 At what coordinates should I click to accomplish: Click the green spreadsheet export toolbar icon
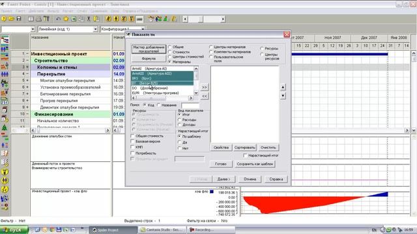(74, 19)
